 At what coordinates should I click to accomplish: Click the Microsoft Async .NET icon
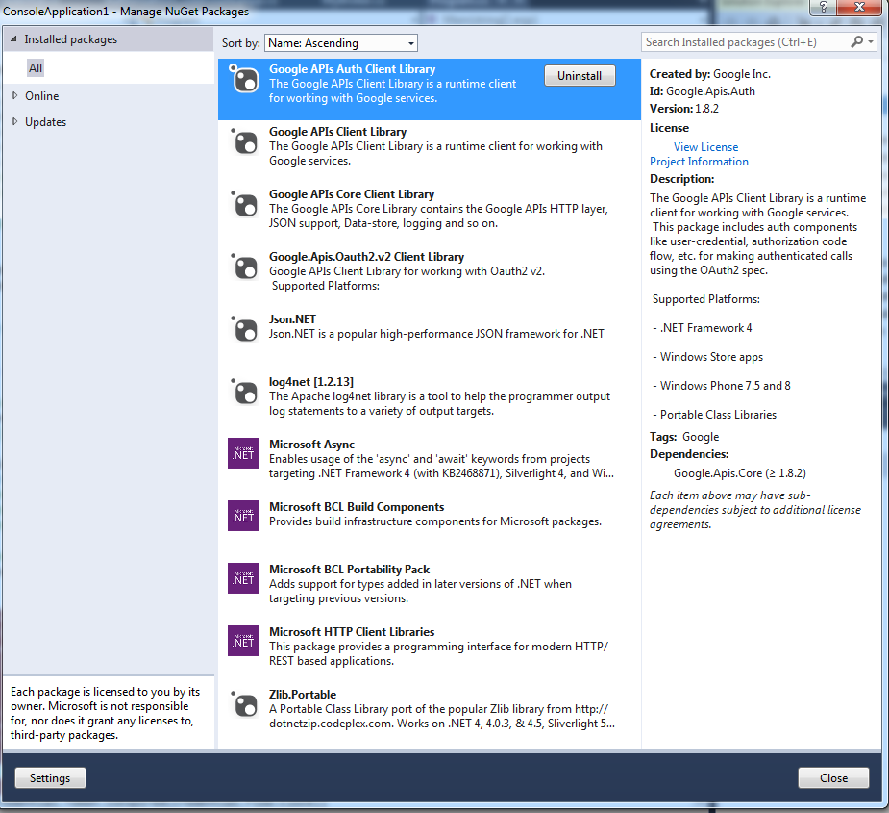[x=243, y=453]
